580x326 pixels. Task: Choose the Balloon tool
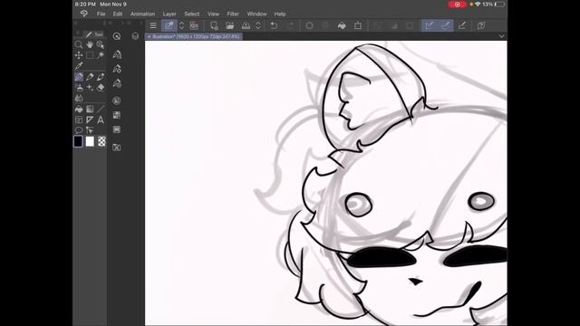(x=79, y=130)
